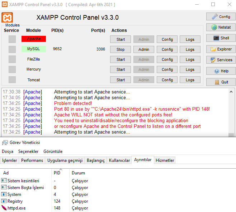Switch to the Başlangıç tab
The image size is (236, 212).
(96, 160)
